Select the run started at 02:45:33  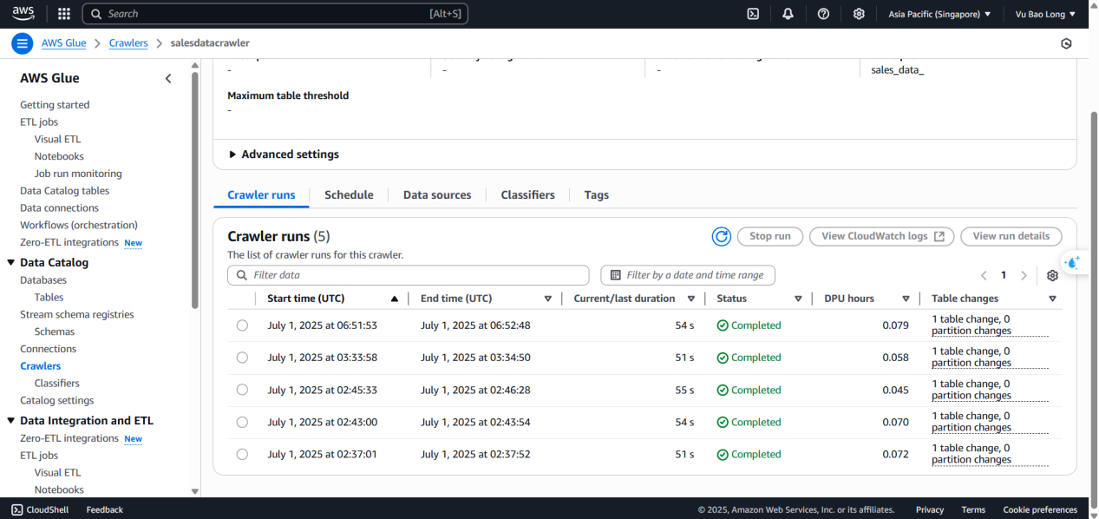pos(242,390)
